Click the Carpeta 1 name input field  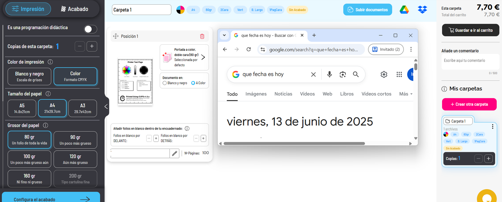tap(142, 10)
